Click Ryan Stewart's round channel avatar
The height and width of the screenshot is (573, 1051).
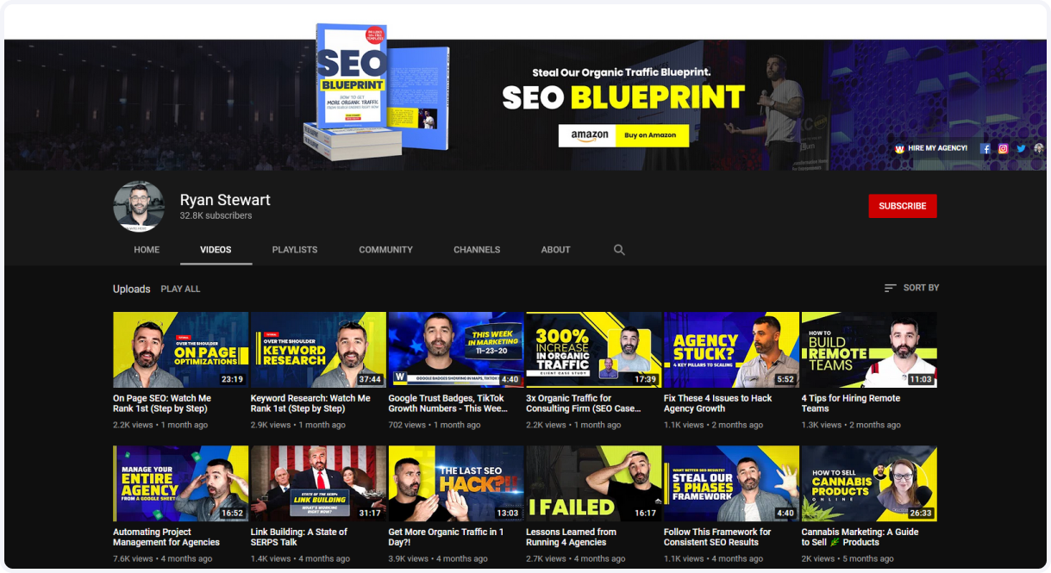[139, 207]
